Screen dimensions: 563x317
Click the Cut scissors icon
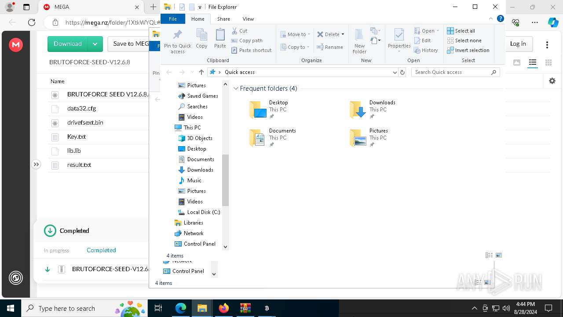click(x=234, y=31)
